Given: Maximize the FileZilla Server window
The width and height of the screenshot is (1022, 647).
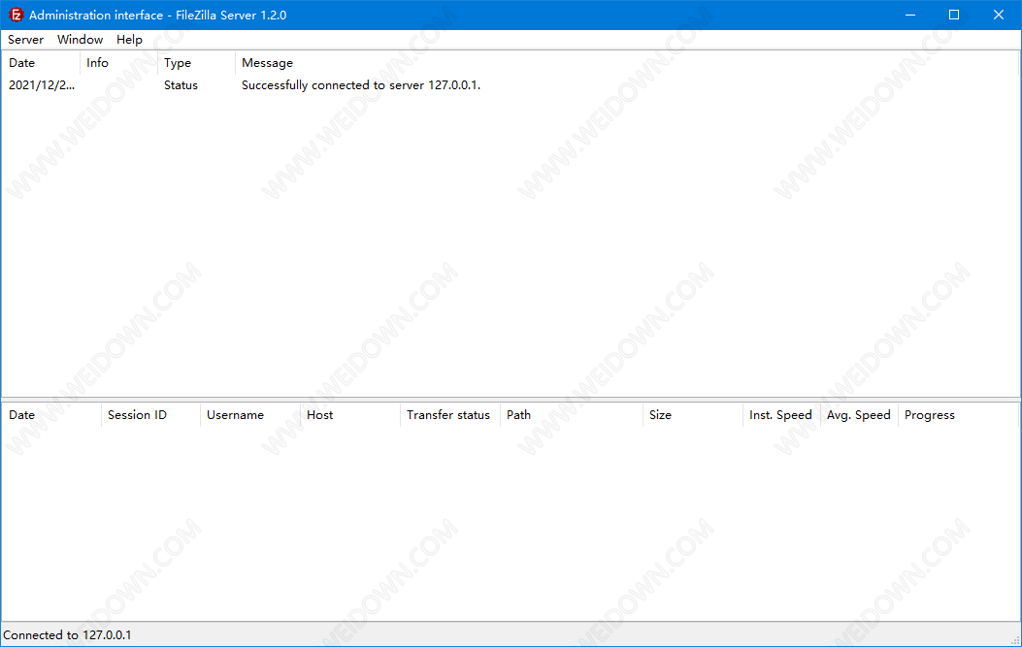Looking at the screenshot, I should pos(954,15).
